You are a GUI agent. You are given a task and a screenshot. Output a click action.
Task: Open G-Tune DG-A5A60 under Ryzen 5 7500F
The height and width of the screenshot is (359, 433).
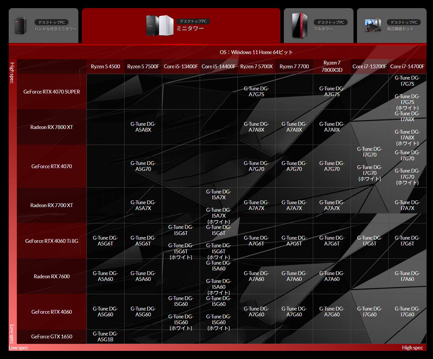(143, 276)
